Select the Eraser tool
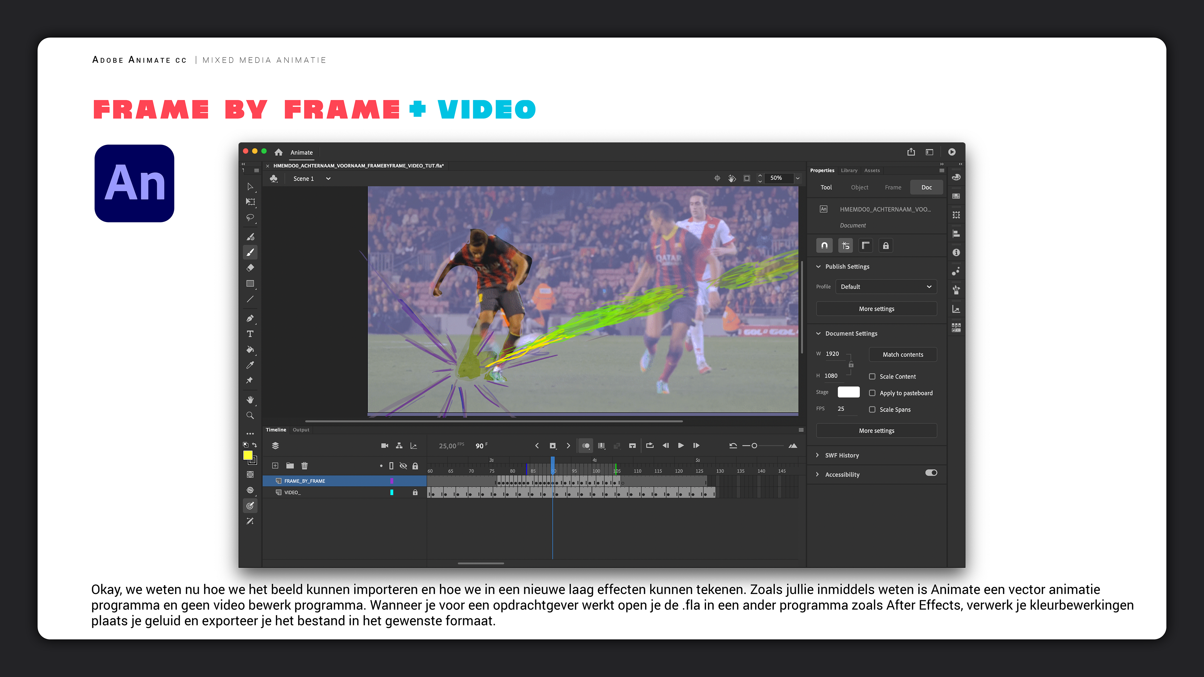 [250, 268]
